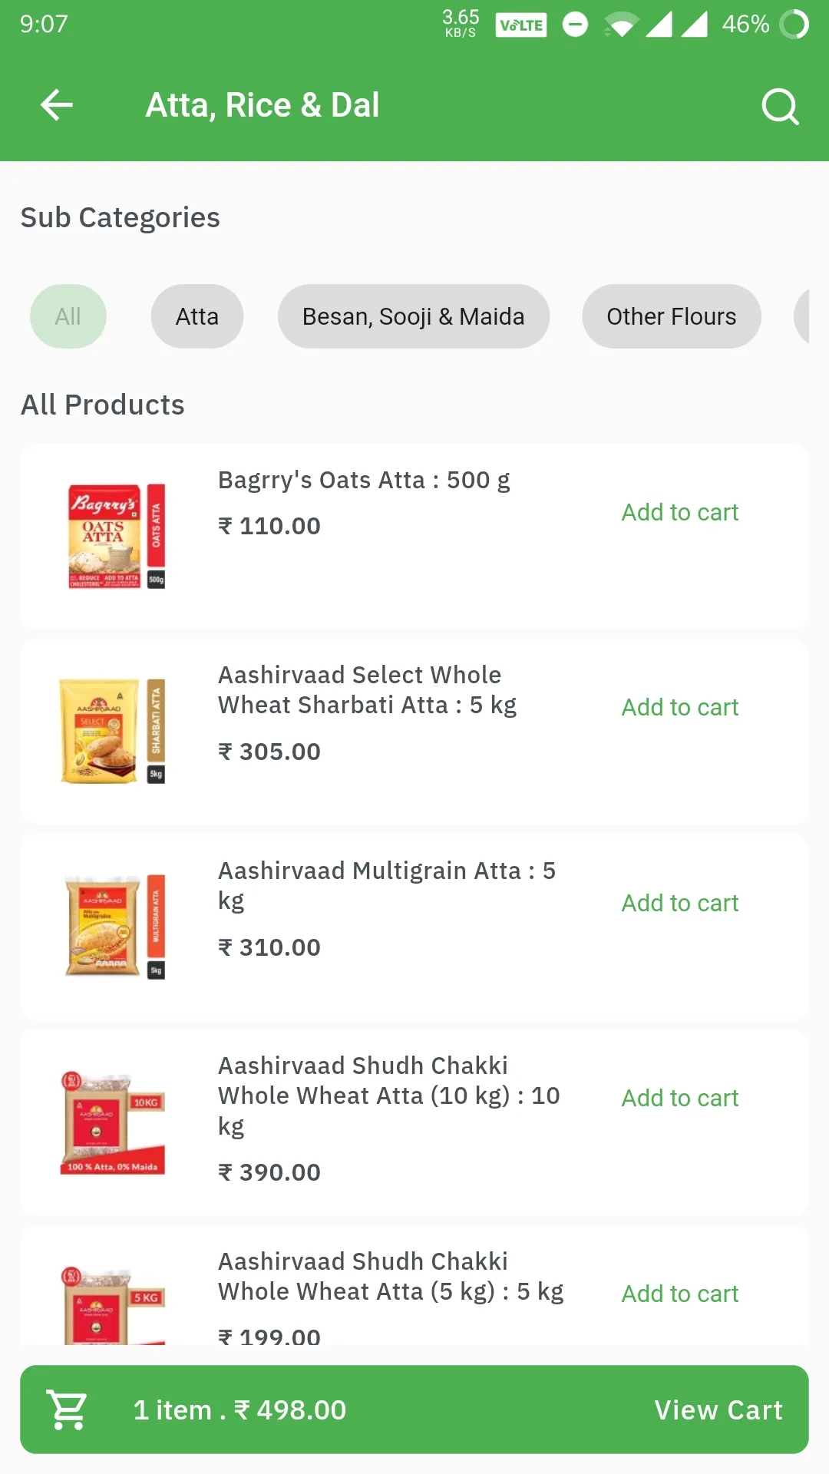Add Shudh Chakki Atta 10 kg to cart
The image size is (829, 1474).
pos(680,1098)
